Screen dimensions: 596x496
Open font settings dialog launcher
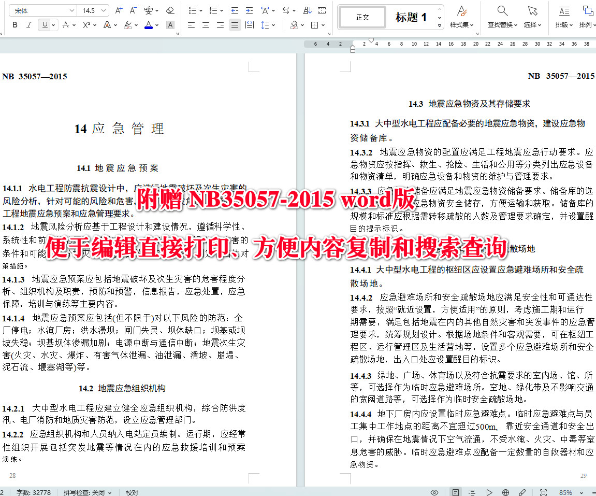177,34
